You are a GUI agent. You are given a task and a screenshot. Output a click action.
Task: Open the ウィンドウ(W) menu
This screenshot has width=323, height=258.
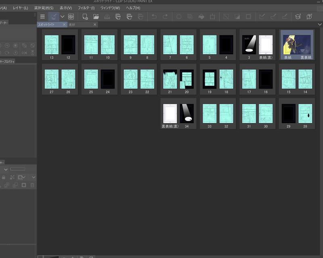point(110,8)
